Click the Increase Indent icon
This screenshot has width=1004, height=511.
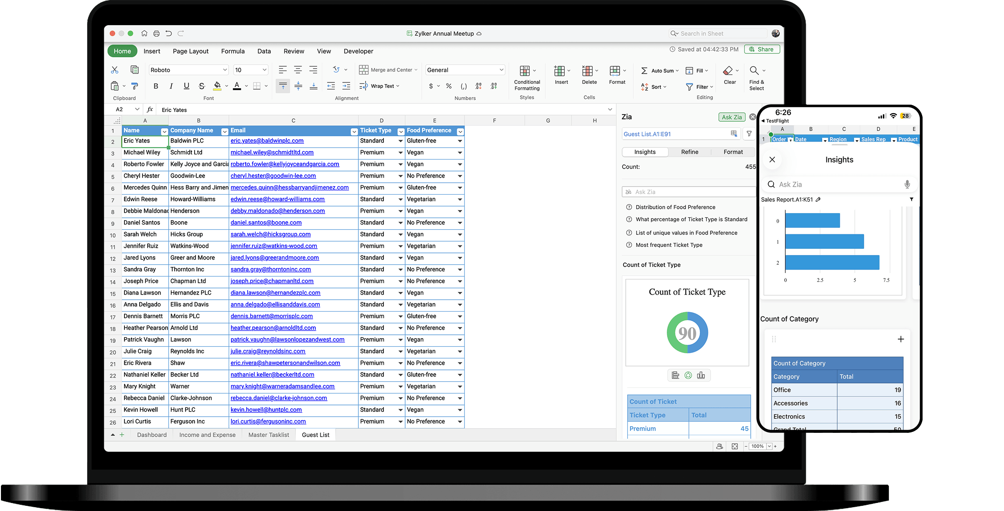[346, 86]
